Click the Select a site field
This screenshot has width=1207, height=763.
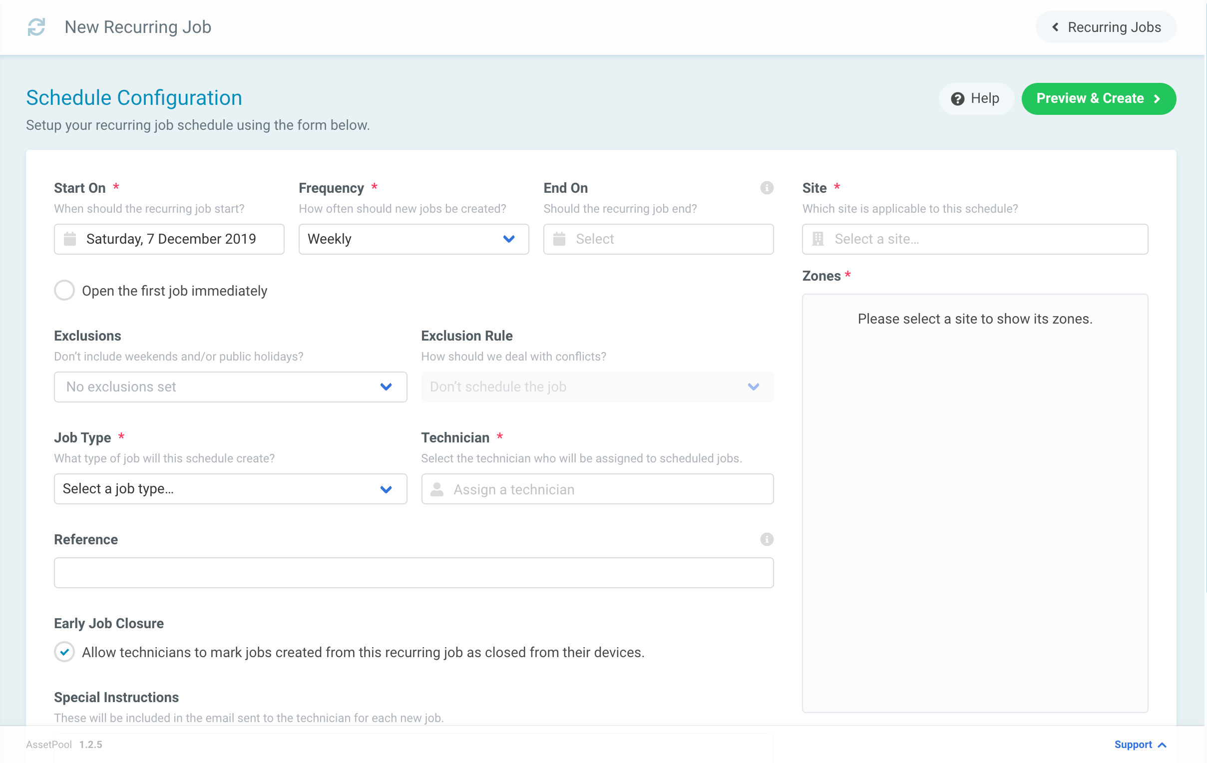pyautogui.click(x=975, y=239)
